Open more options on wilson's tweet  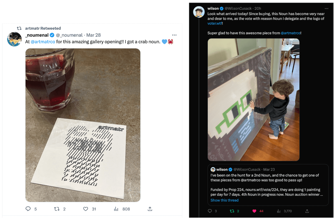pos(326,9)
